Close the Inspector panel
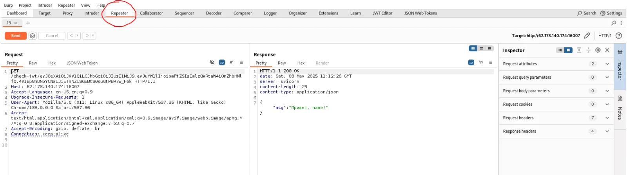The height and width of the screenshot is (175, 627). click(607, 50)
